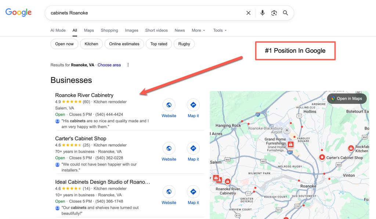
Task: Click the Google logo
Action: [18, 12]
